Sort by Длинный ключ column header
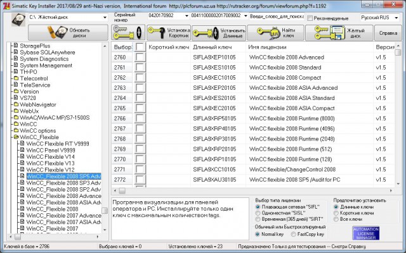This screenshot has width=406, height=253. [218, 47]
